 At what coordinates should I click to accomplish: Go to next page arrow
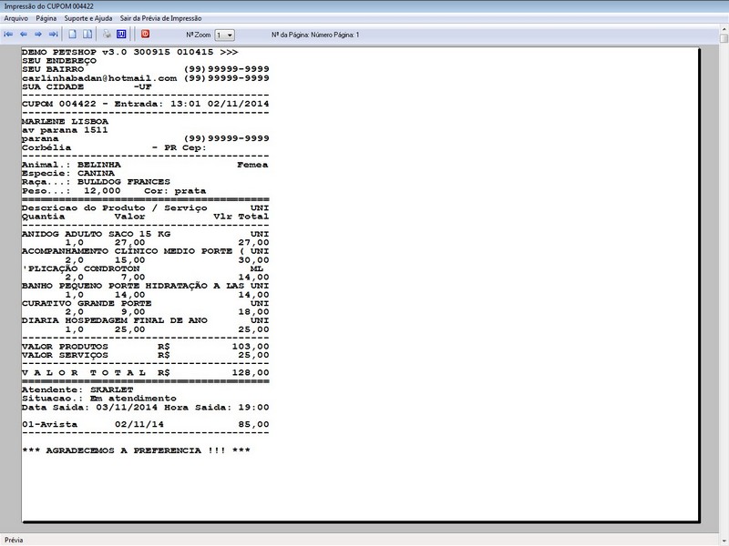38,35
